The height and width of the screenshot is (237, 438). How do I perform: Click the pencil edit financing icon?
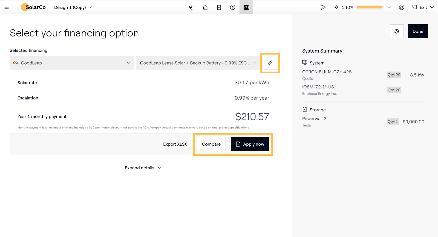[x=270, y=63]
